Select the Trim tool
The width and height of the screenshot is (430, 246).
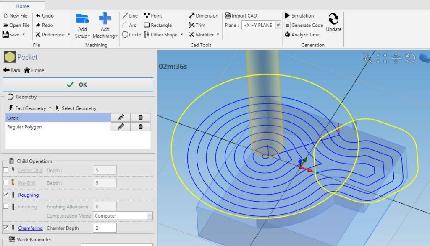tap(197, 25)
